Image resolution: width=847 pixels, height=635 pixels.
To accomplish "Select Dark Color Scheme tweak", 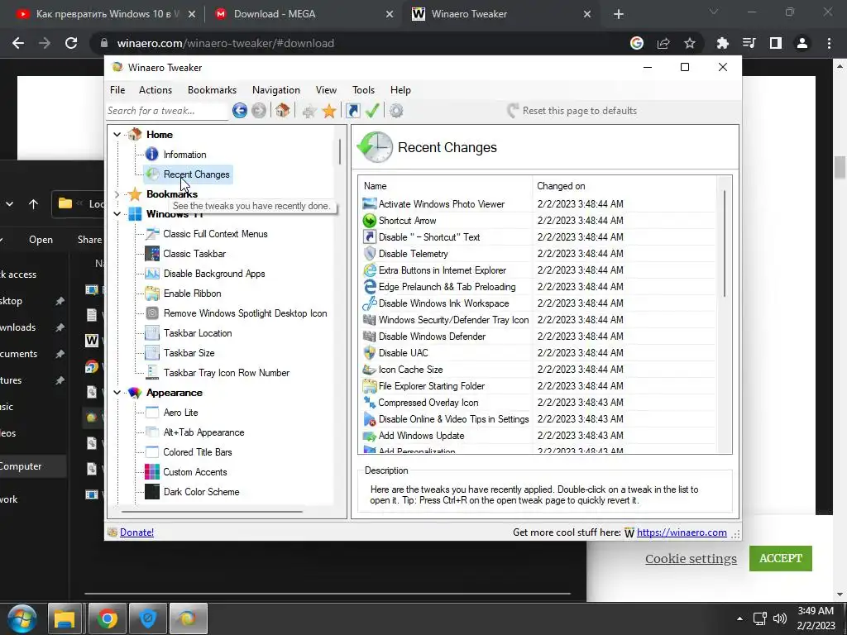I will [201, 492].
